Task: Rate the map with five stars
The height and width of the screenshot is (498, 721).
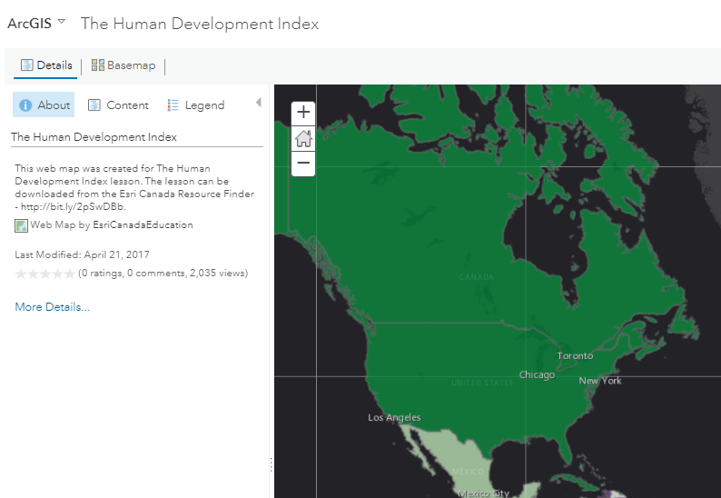Action: click(x=70, y=274)
